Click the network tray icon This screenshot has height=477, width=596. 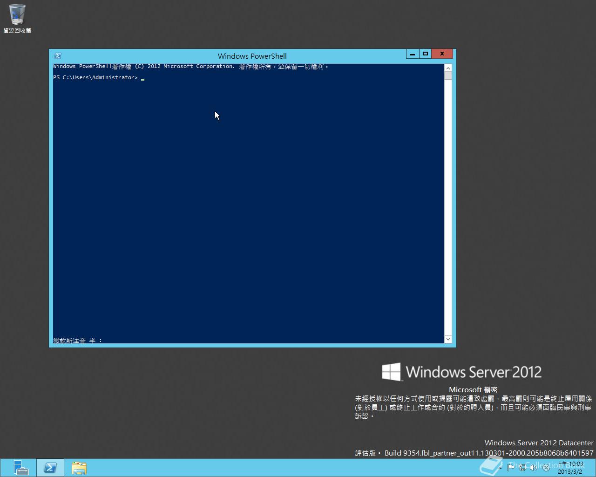tap(522, 467)
